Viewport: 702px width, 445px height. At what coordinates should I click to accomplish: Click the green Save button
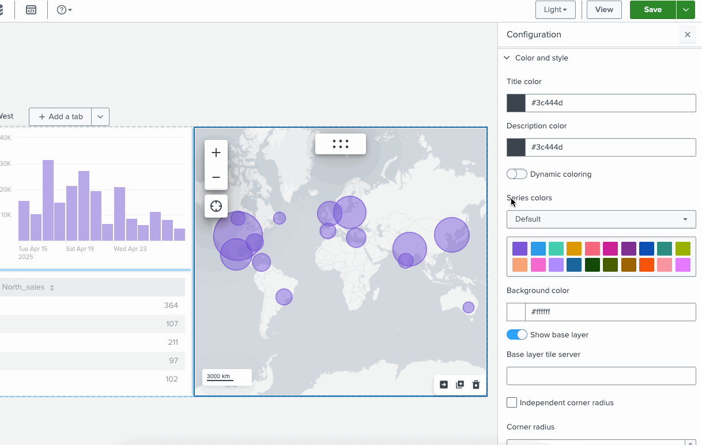pyautogui.click(x=652, y=10)
